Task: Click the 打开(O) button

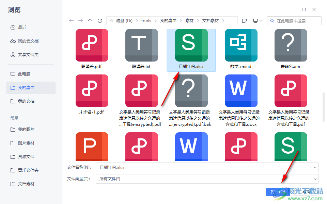Action: [x=278, y=191]
